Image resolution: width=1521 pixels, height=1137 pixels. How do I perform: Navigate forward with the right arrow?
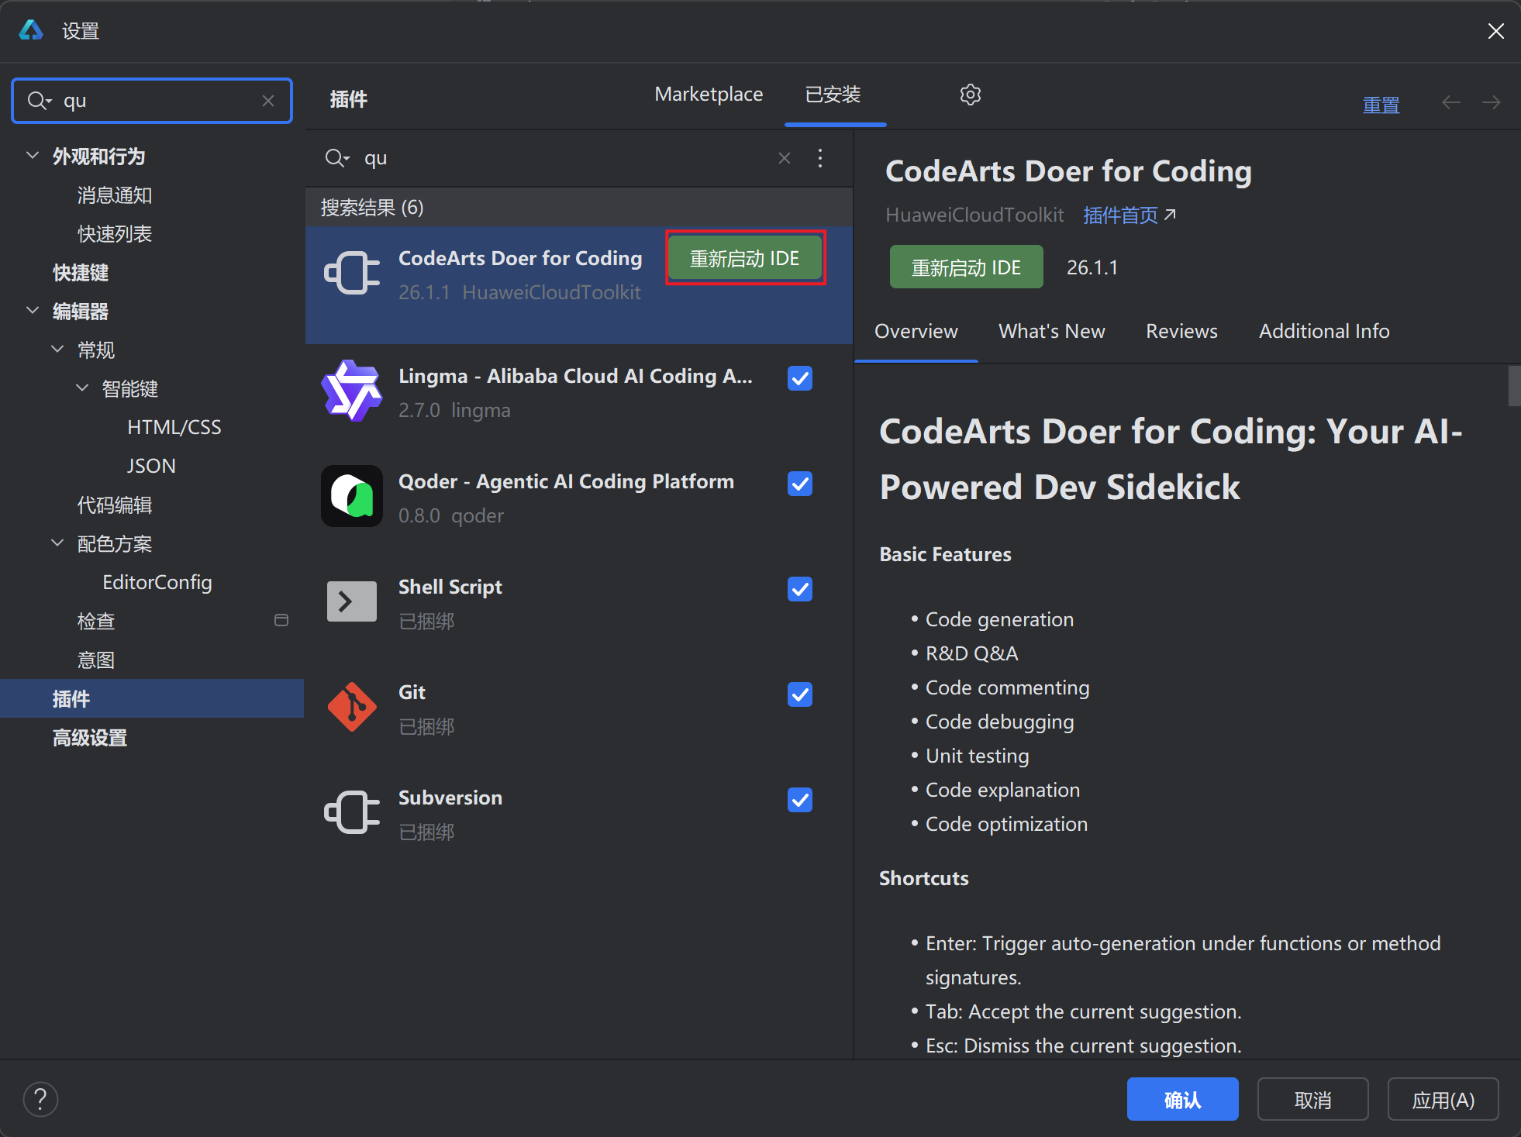[x=1491, y=102]
